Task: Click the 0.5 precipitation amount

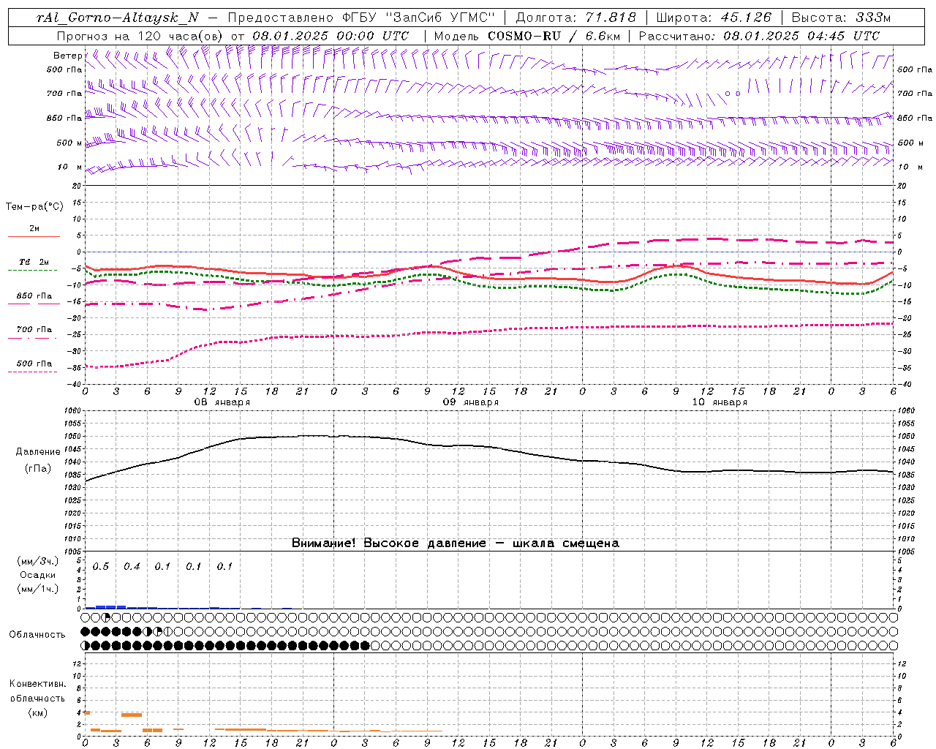Action: point(101,567)
